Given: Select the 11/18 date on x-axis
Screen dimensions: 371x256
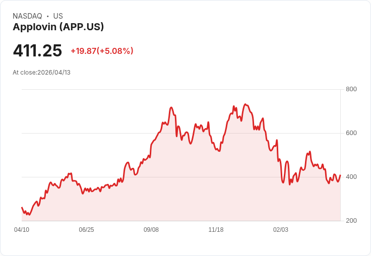Looking at the screenshot, I should (x=216, y=230).
